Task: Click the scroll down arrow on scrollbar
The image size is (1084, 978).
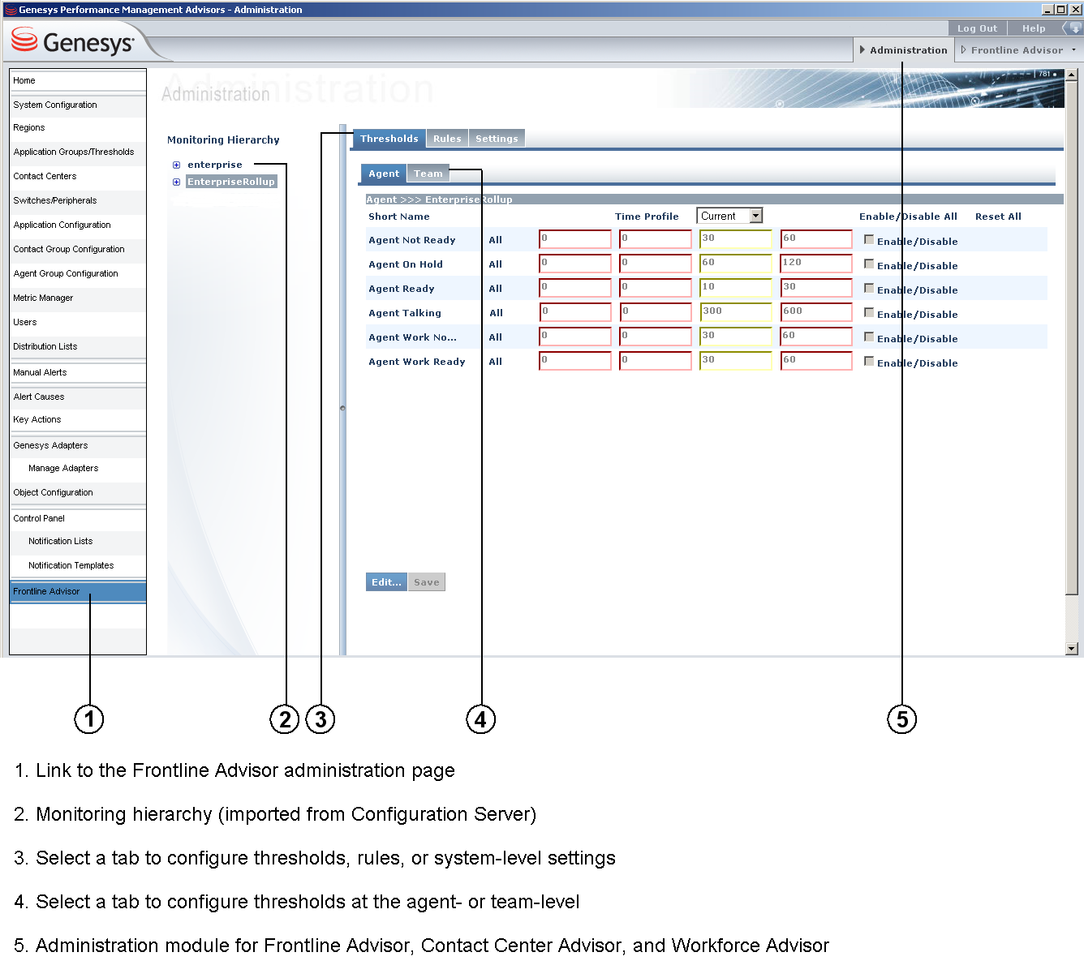Action: 1072,648
